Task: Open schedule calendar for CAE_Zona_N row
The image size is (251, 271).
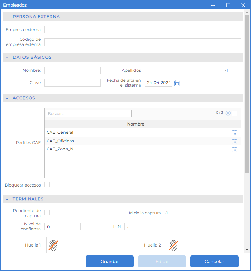Action: pos(234,149)
